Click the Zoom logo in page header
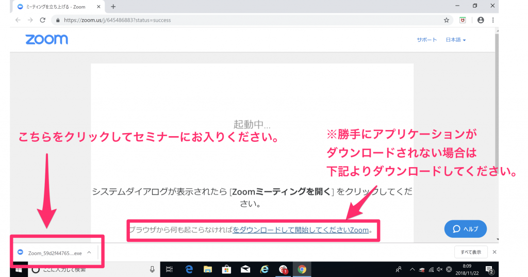 point(46,39)
